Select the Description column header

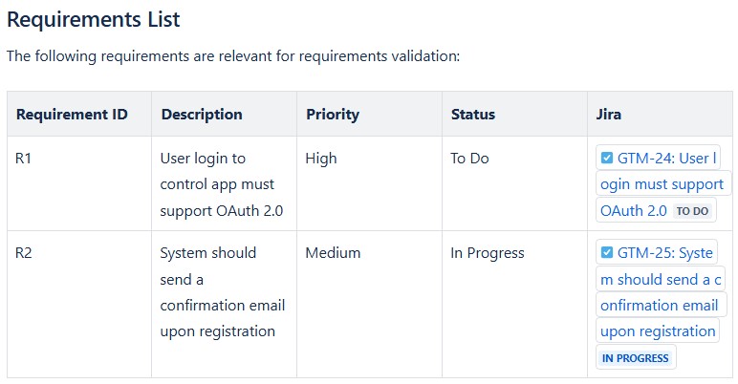[x=202, y=115]
